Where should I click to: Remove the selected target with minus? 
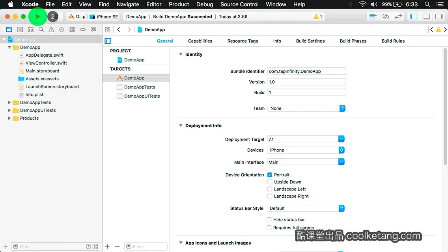pyautogui.click(x=117, y=246)
